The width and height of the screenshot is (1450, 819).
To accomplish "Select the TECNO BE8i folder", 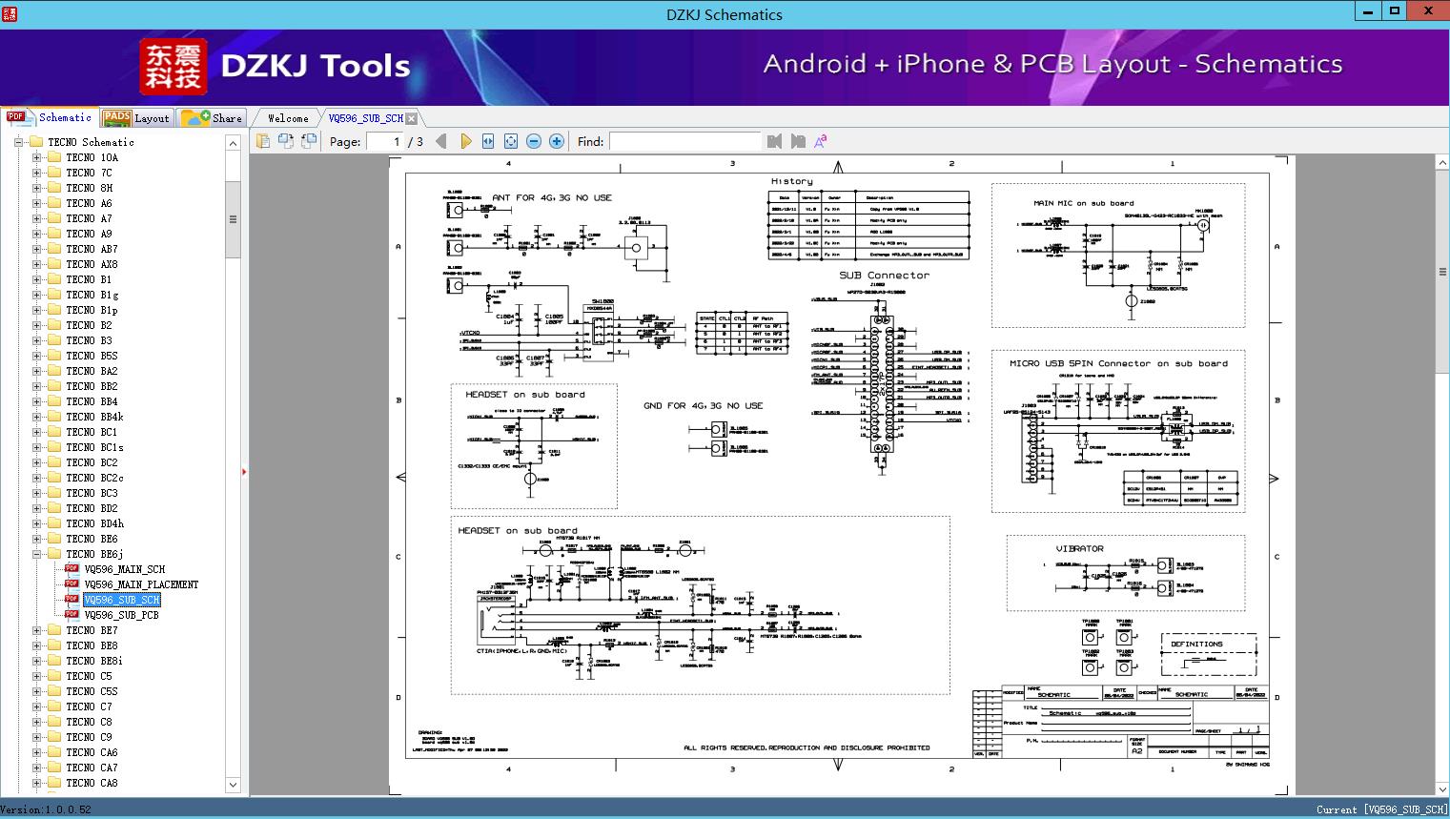I will pyautogui.click(x=94, y=661).
